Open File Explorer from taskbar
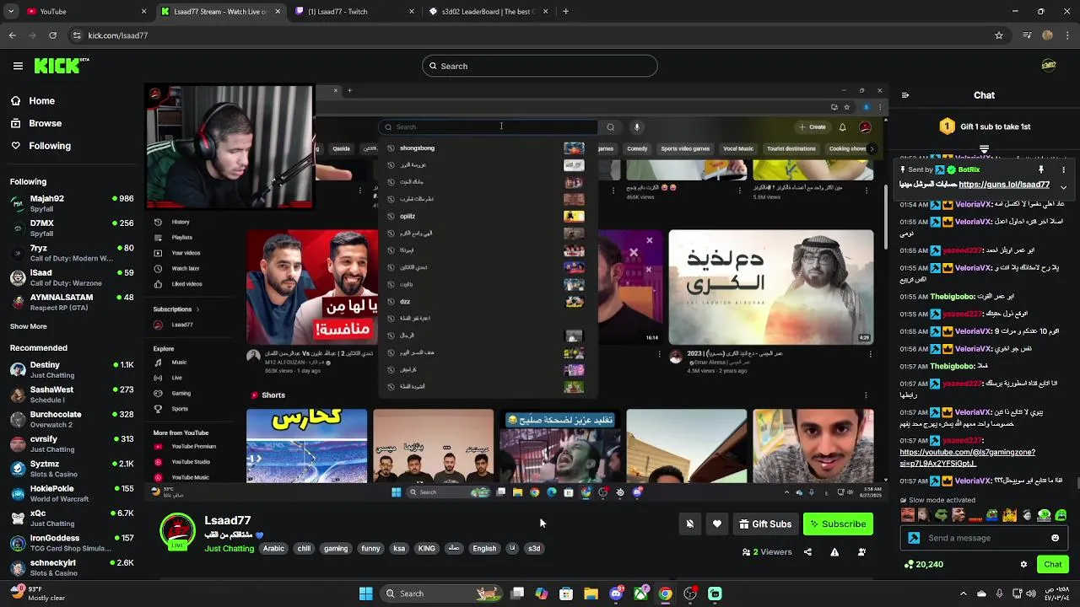Screen dimensions: 1080x607 (x=591, y=594)
